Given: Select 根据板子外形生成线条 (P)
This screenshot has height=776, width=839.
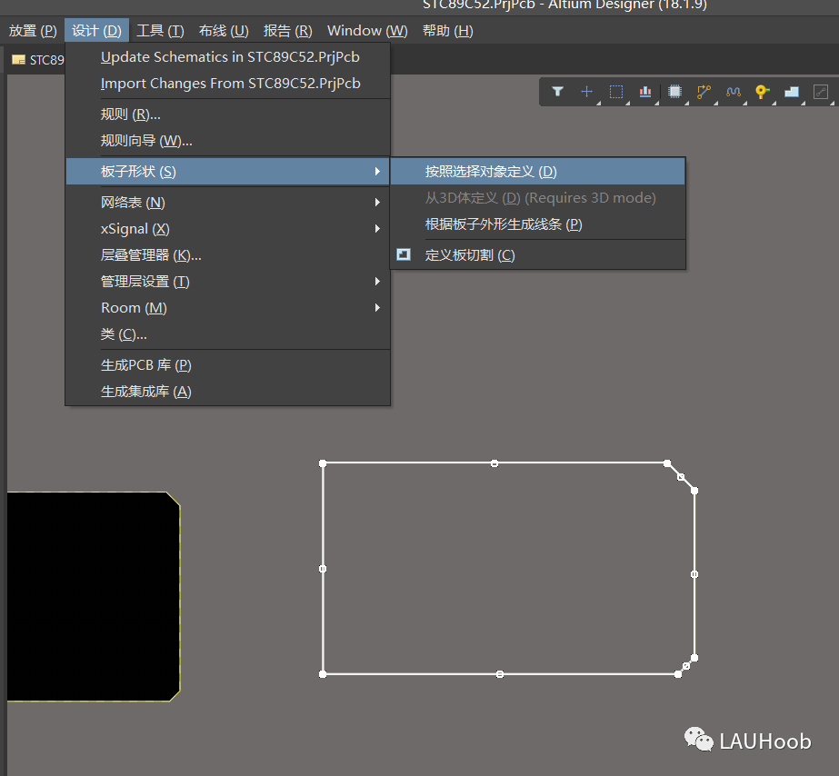Looking at the screenshot, I should pos(538,224).
